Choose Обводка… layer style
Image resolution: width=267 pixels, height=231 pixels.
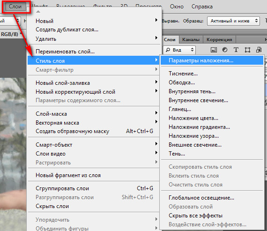tap(212, 82)
